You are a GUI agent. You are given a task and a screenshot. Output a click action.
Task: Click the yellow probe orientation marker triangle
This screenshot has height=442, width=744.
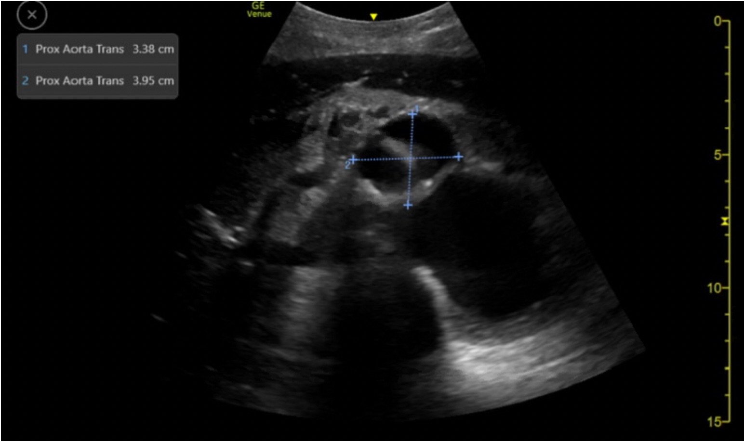[x=373, y=17]
